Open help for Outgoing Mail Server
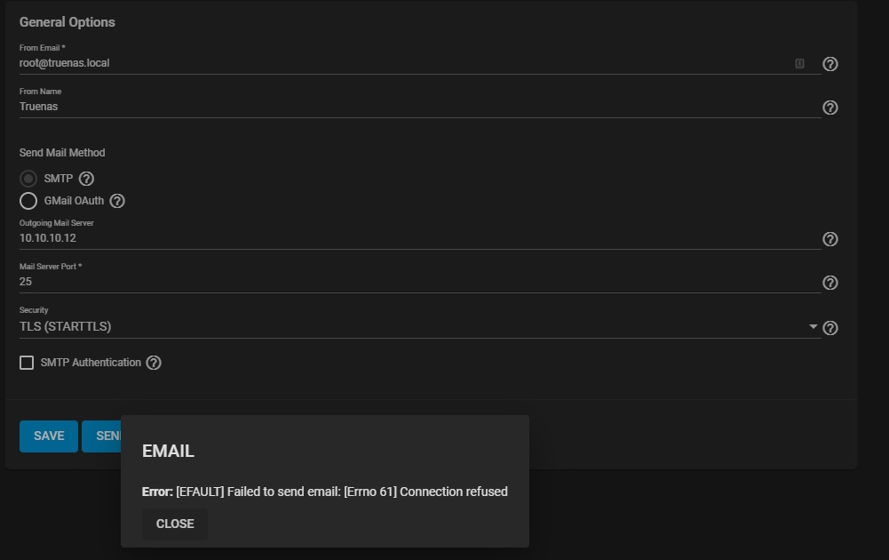Screen dimensions: 889x560 click(x=830, y=239)
